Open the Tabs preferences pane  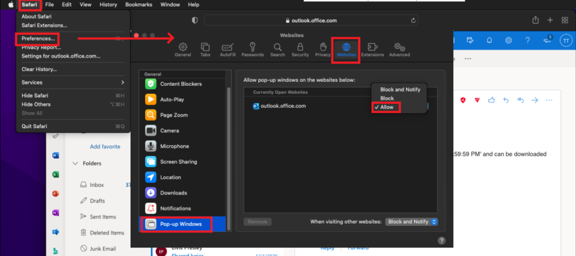click(205, 49)
